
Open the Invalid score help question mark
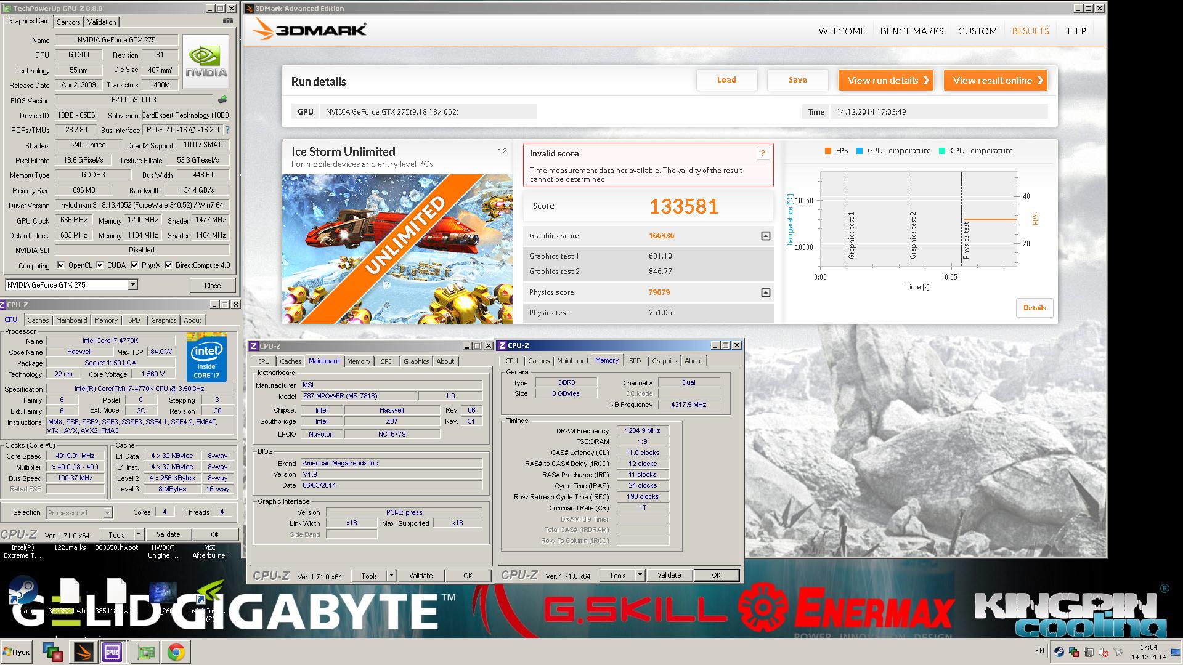tap(763, 153)
